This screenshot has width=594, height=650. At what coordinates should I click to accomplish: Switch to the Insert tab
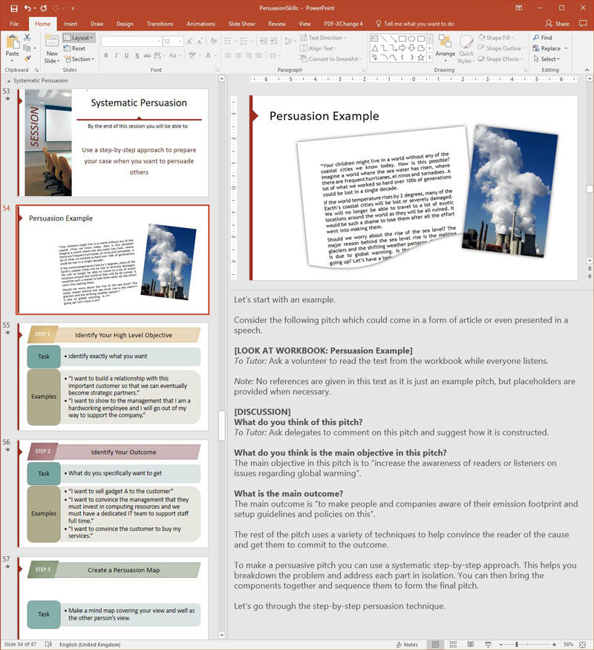coord(70,24)
